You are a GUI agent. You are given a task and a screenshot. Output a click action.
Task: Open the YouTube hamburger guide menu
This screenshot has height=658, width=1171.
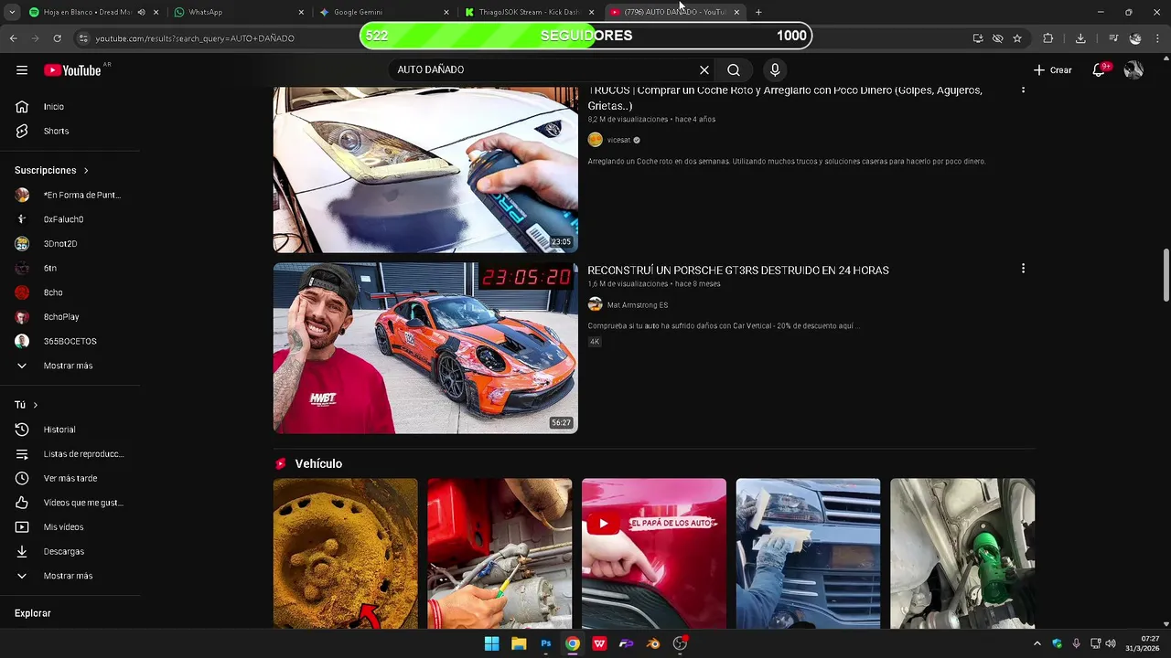pyautogui.click(x=22, y=70)
